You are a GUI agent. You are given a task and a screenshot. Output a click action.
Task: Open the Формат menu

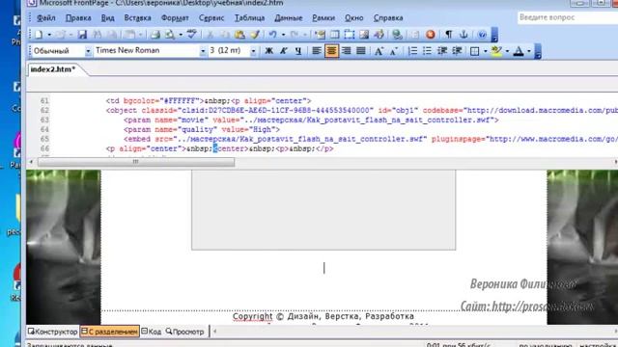[x=175, y=18]
